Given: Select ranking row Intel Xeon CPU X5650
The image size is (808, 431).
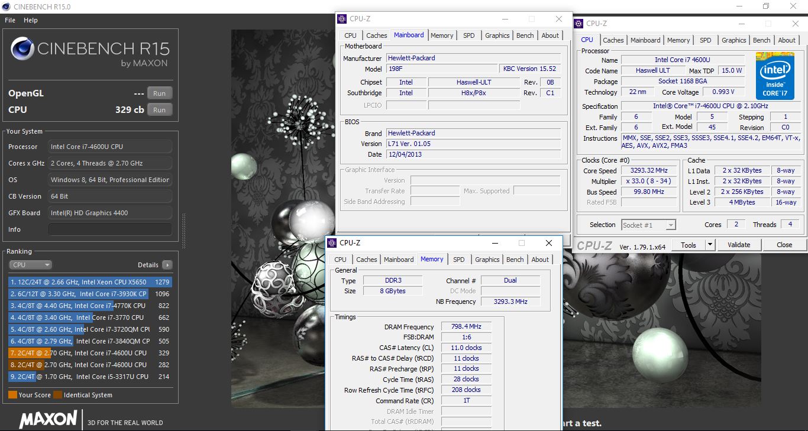Looking at the screenshot, I should click(x=89, y=282).
